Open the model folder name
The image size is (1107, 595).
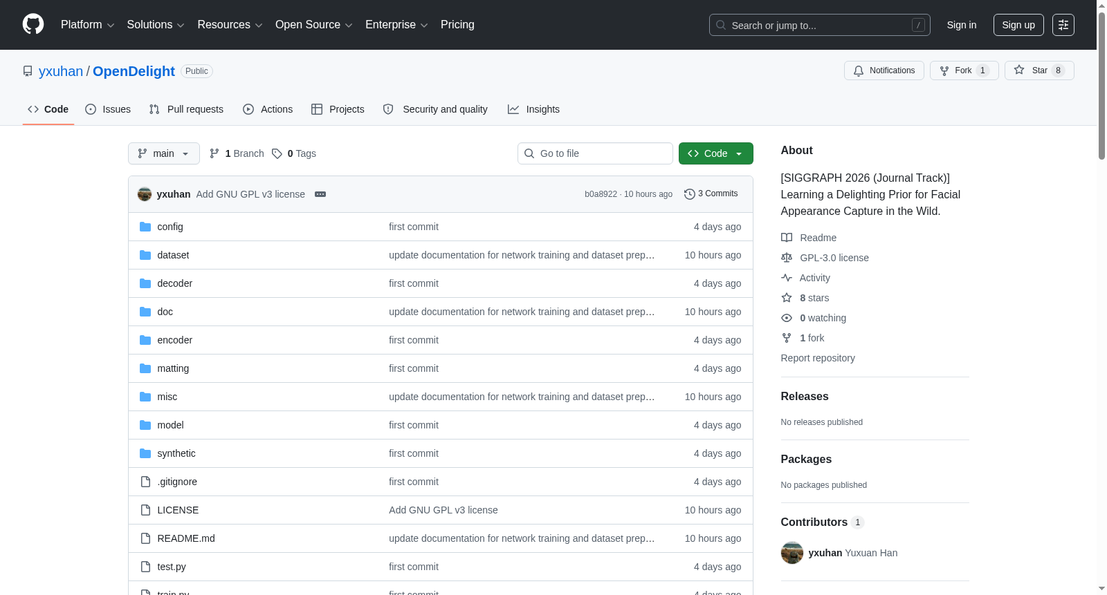tap(170, 425)
